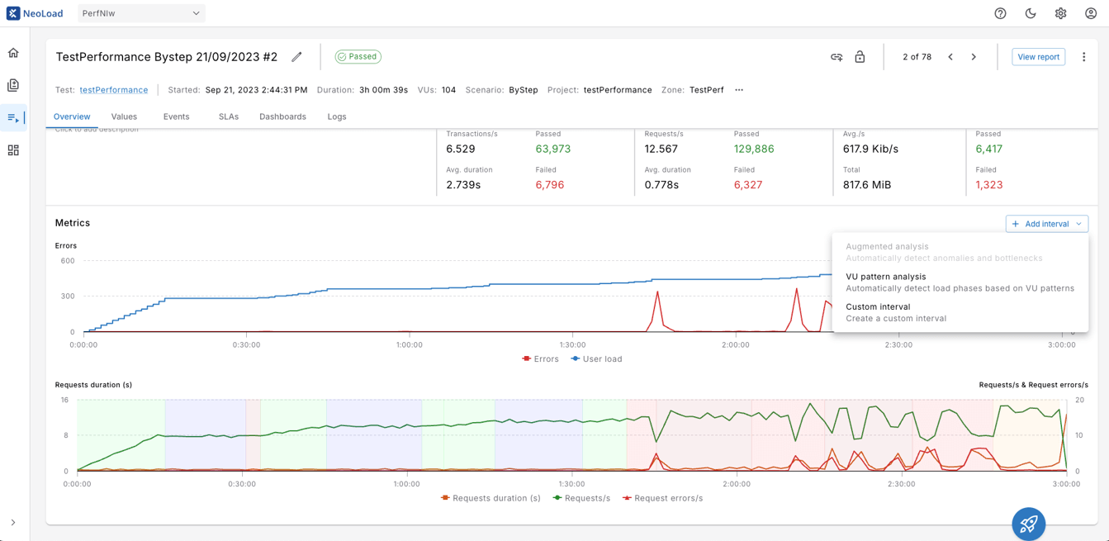The width and height of the screenshot is (1109, 541).
Task: Click the lock icon for this result
Action: 860,57
